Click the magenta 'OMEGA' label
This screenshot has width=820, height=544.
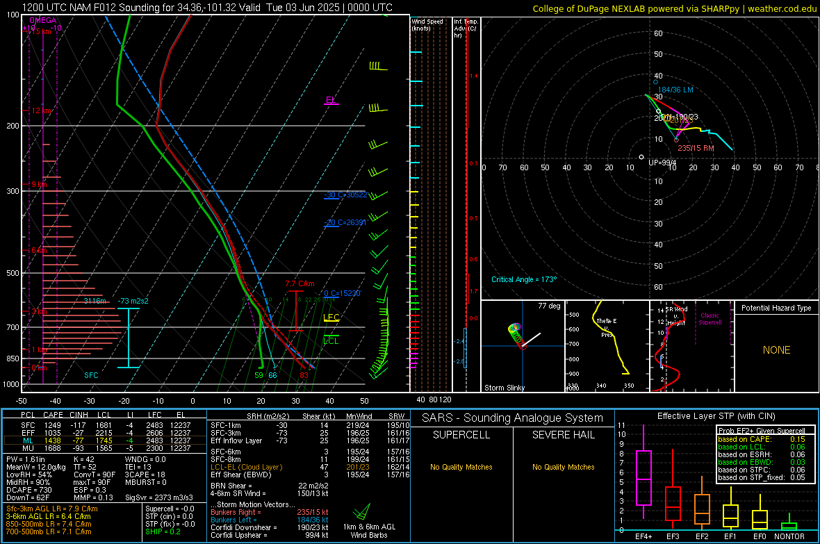click(x=43, y=20)
